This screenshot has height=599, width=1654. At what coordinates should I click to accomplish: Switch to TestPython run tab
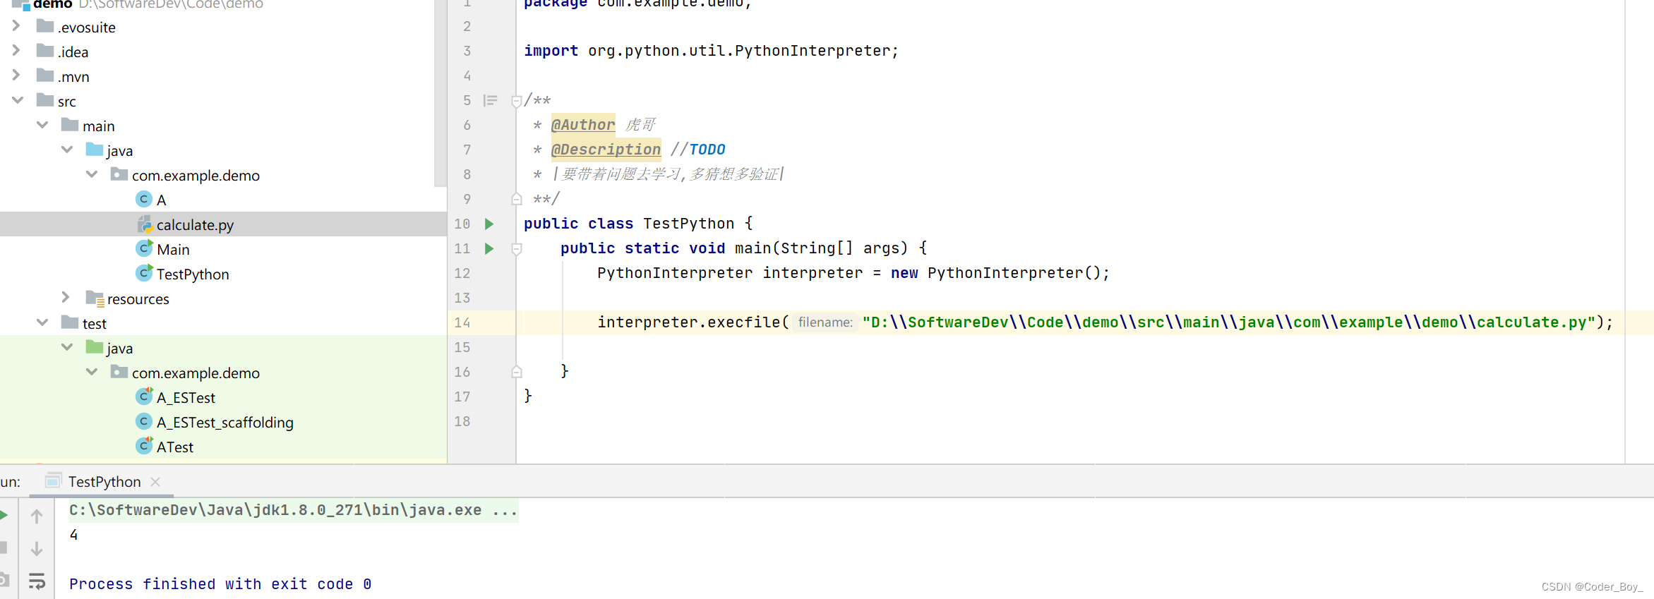pos(104,481)
